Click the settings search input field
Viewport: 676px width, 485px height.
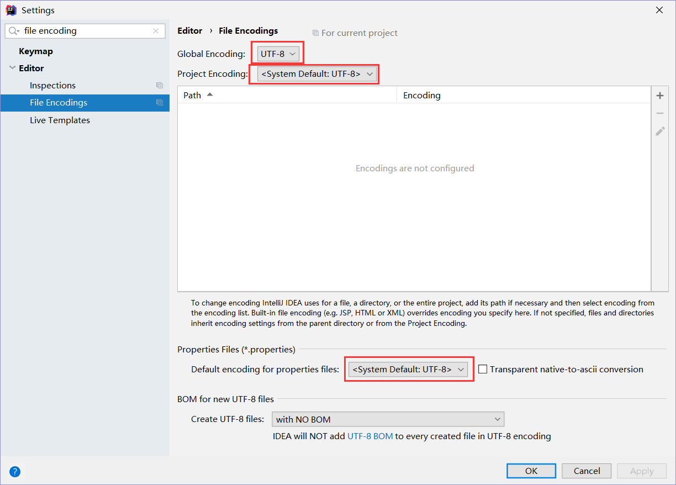[x=85, y=31]
